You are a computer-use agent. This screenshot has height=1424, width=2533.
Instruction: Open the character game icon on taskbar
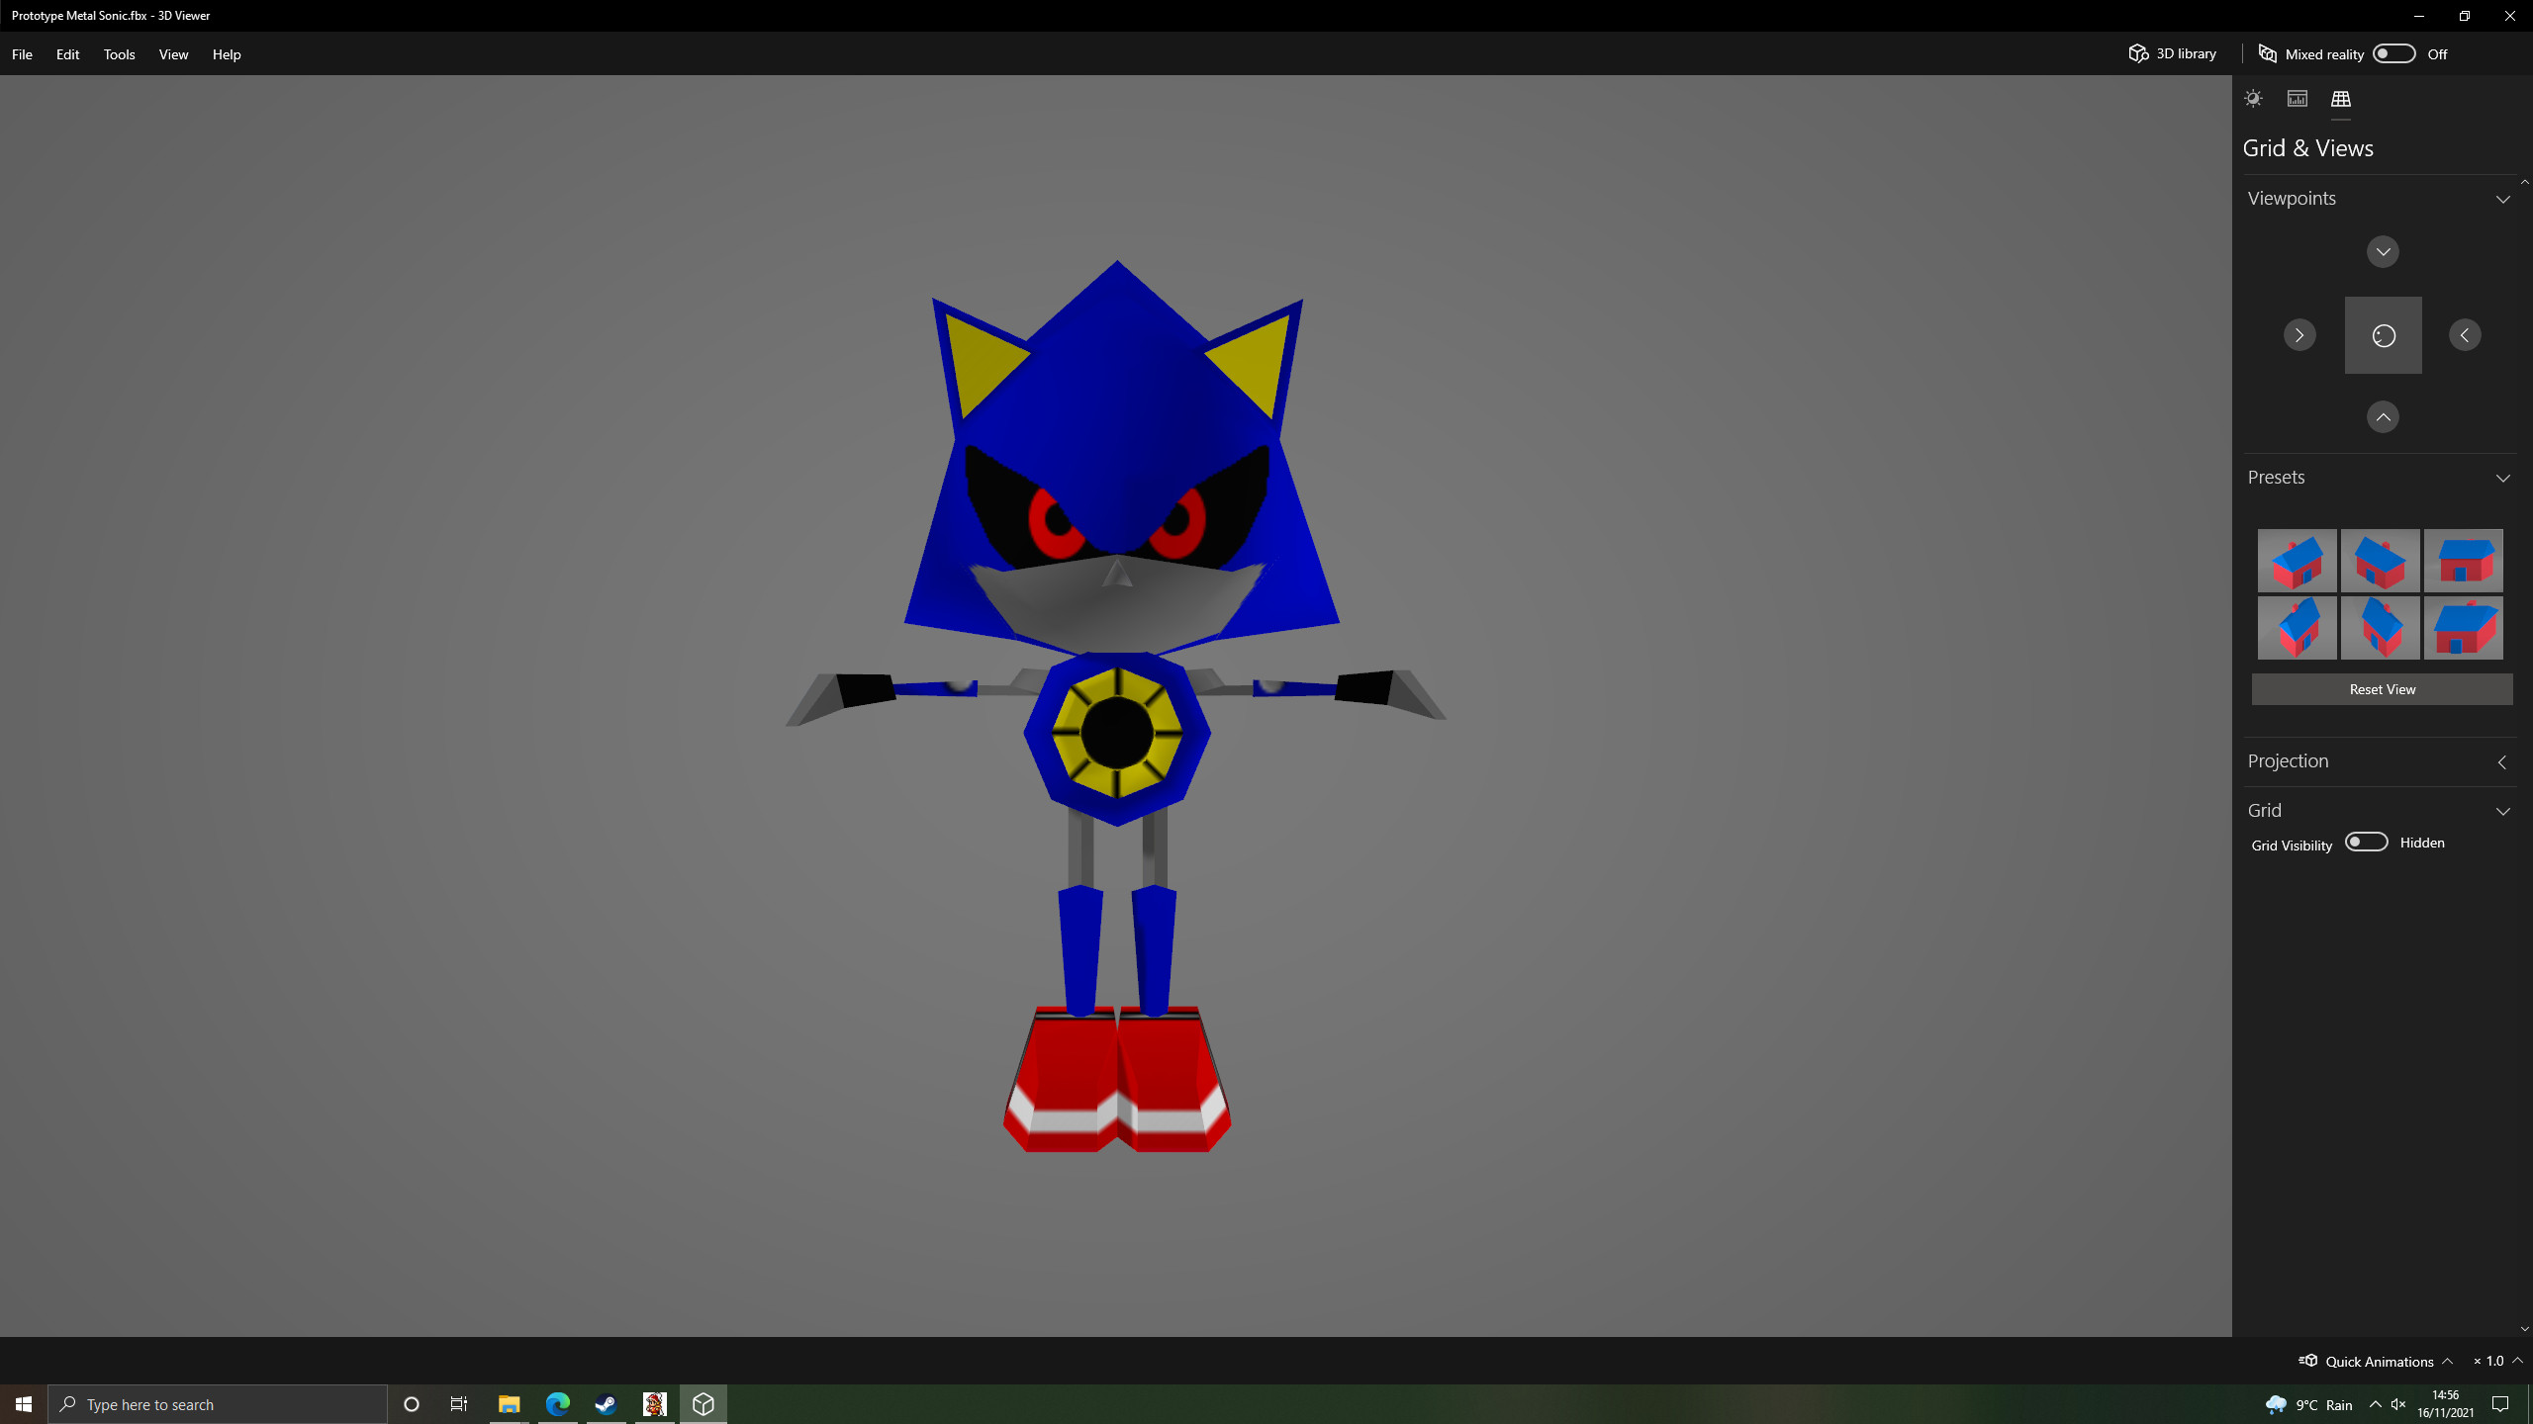tap(655, 1404)
